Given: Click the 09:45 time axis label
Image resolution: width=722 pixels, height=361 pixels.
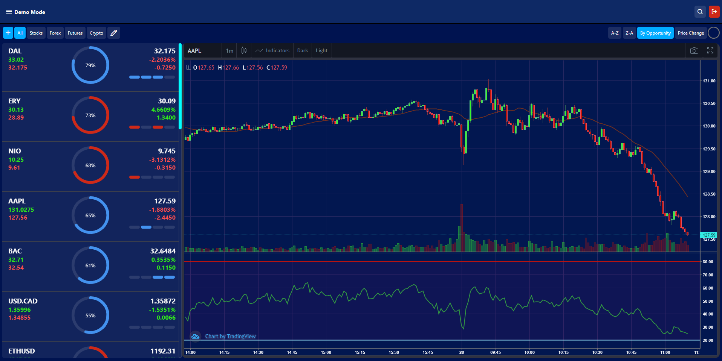Looking at the screenshot, I should (x=496, y=352).
